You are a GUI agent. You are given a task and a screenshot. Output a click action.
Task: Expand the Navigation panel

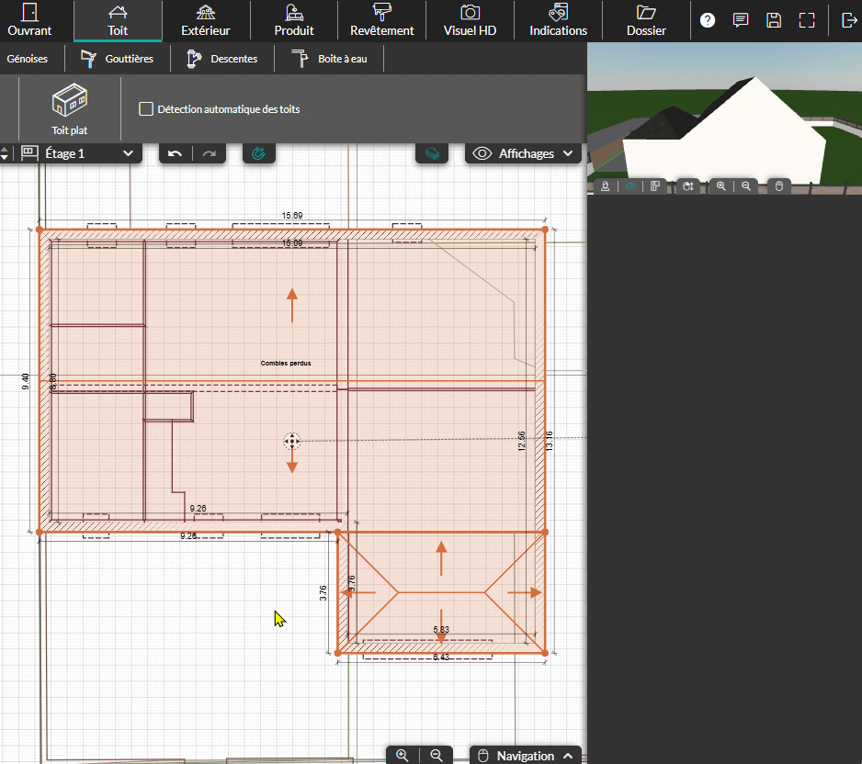(x=526, y=755)
